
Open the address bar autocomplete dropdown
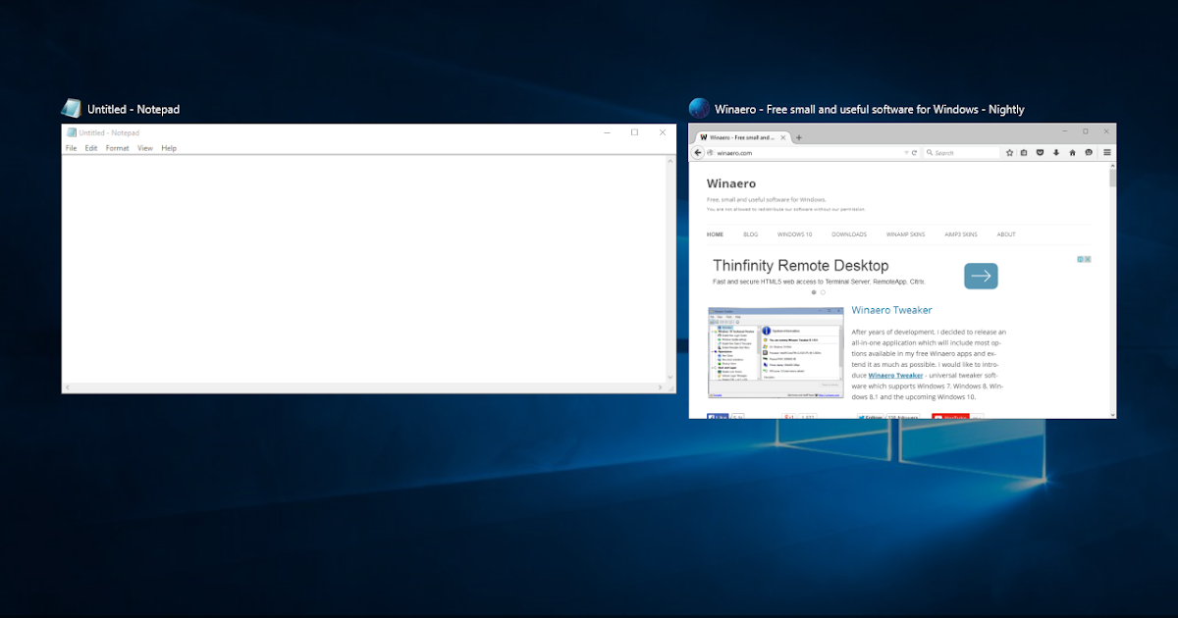tap(905, 152)
